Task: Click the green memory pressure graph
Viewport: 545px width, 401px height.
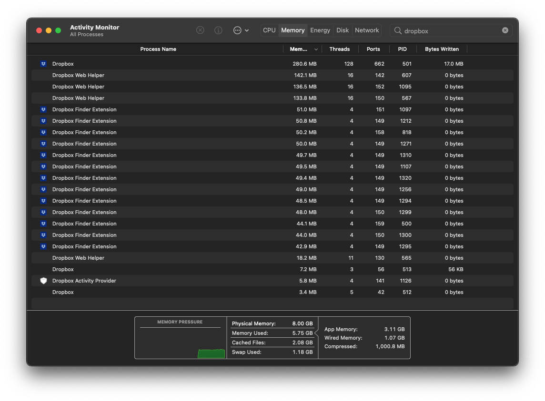Action: [211, 353]
